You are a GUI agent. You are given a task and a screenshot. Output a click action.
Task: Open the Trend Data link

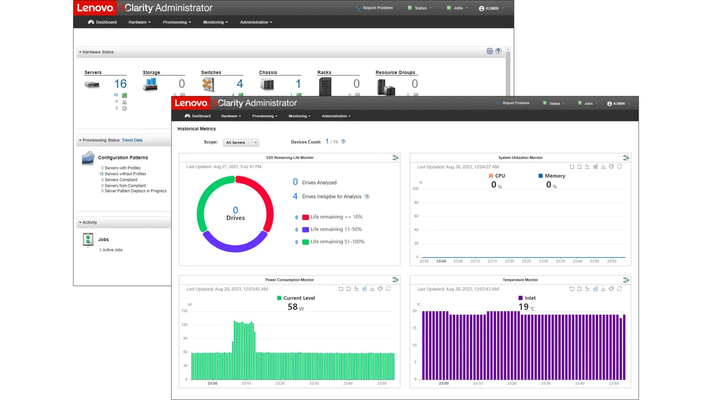132,140
